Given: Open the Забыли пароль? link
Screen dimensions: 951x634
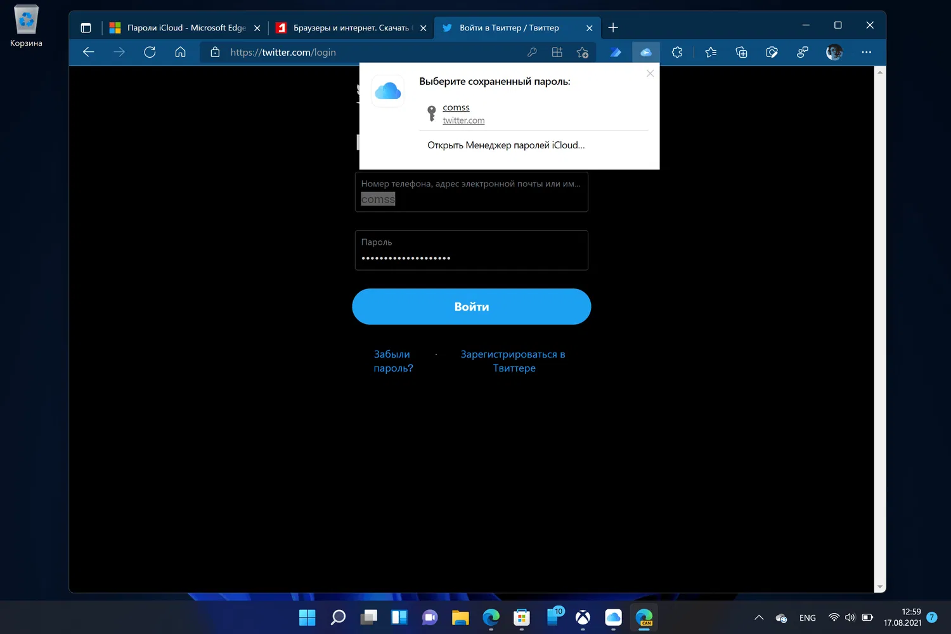Looking at the screenshot, I should pos(393,361).
